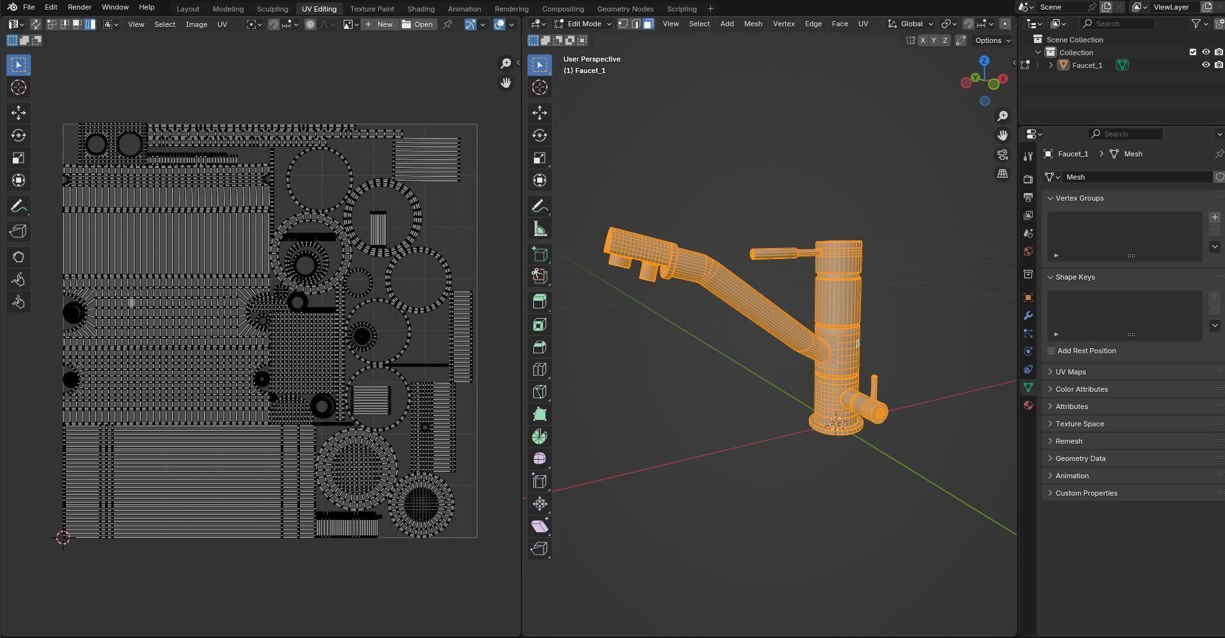Image resolution: width=1225 pixels, height=638 pixels.
Task: Enable edge select mode in 3D viewport
Action: [636, 24]
